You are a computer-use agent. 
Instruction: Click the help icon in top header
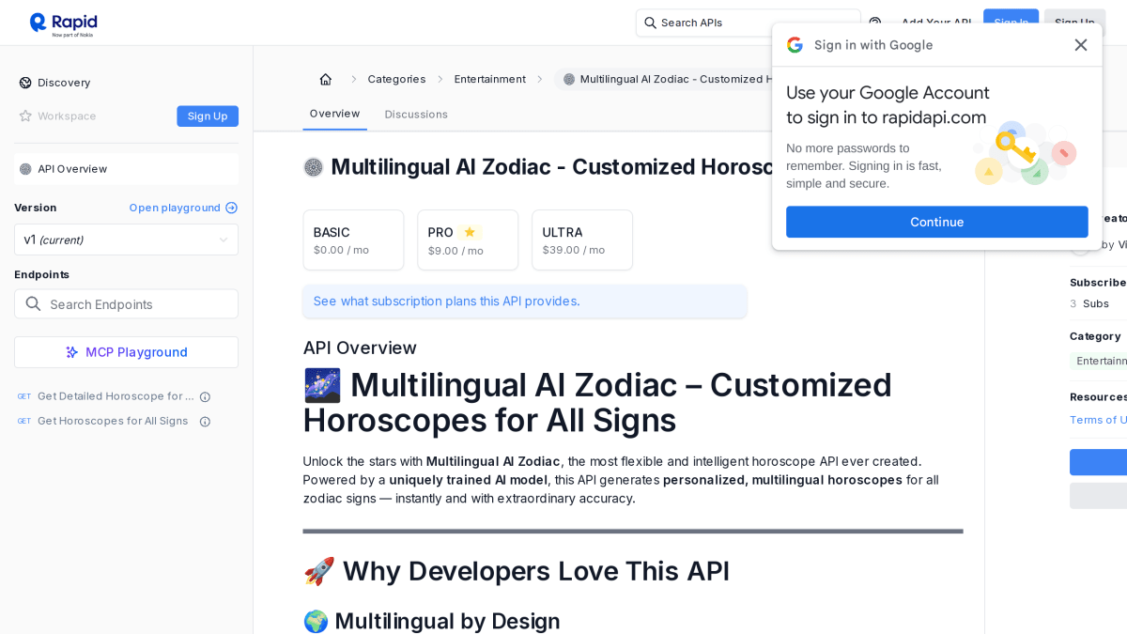875,23
